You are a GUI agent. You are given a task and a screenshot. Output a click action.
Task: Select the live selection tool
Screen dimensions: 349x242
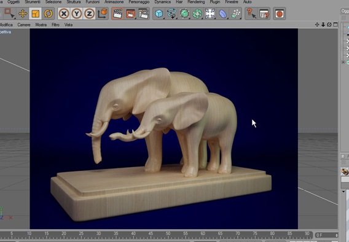(x=9, y=13)
